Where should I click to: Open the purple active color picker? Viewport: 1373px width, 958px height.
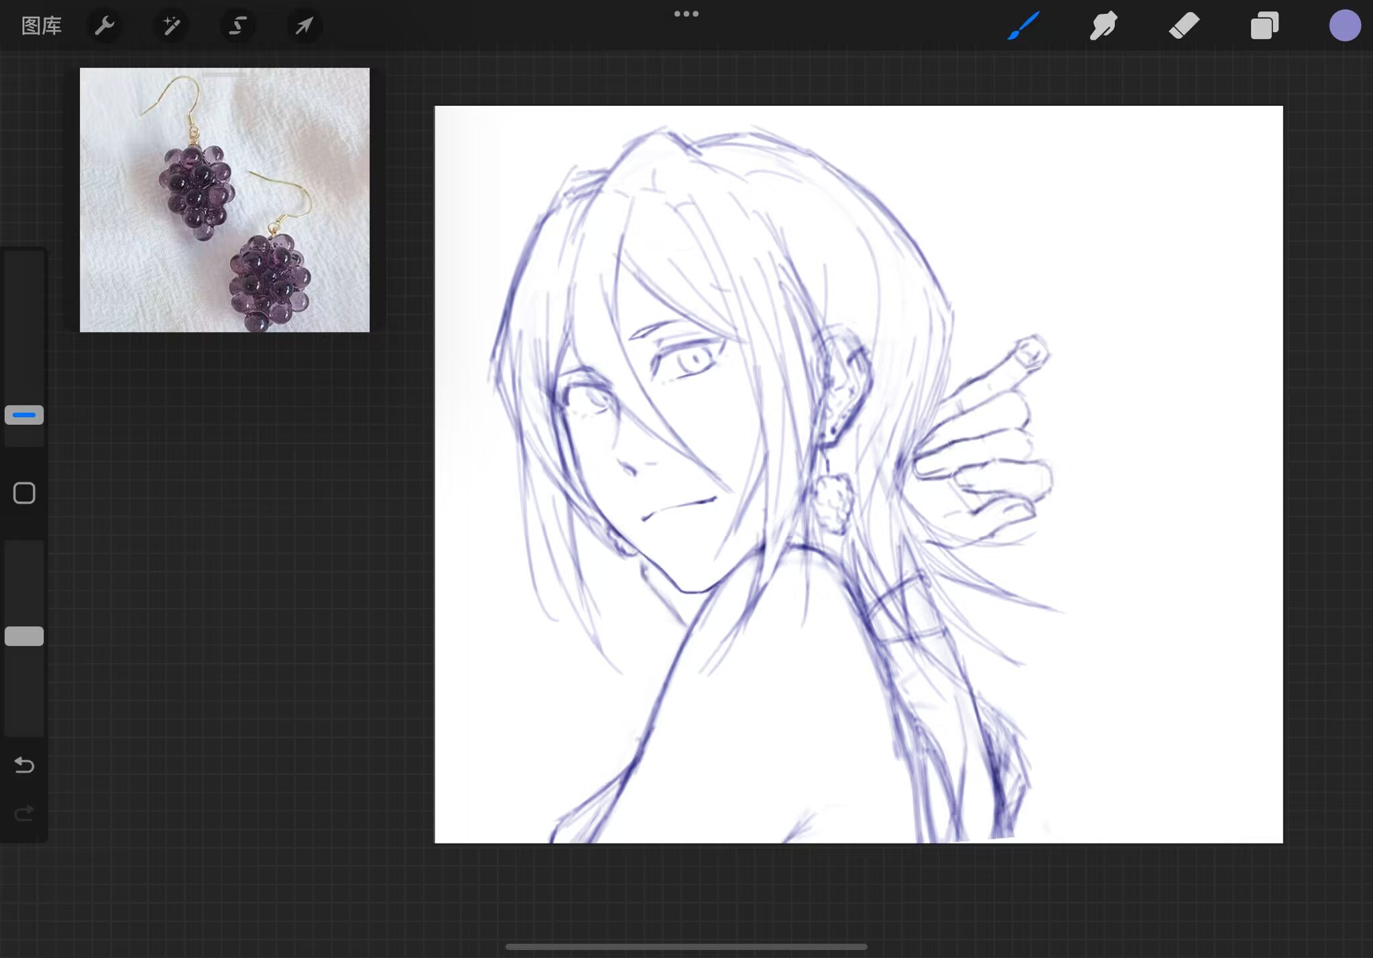(x=1344, y=26)
